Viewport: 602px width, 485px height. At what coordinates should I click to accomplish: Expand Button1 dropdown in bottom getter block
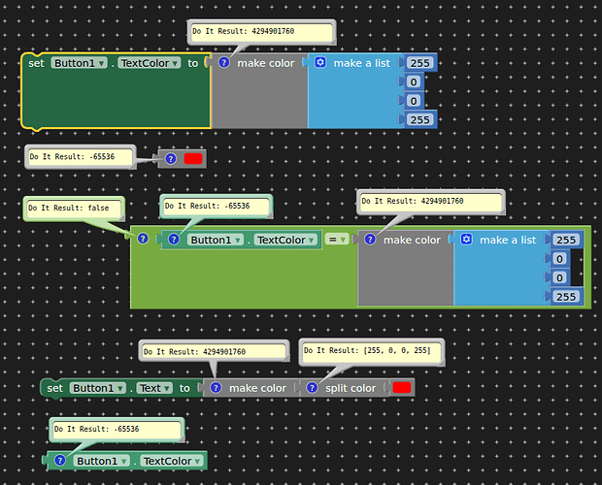click(x=104, y=461)
